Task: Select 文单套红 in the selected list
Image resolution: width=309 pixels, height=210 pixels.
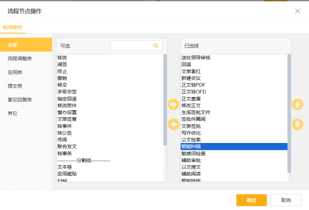Action: click(234, 71)
